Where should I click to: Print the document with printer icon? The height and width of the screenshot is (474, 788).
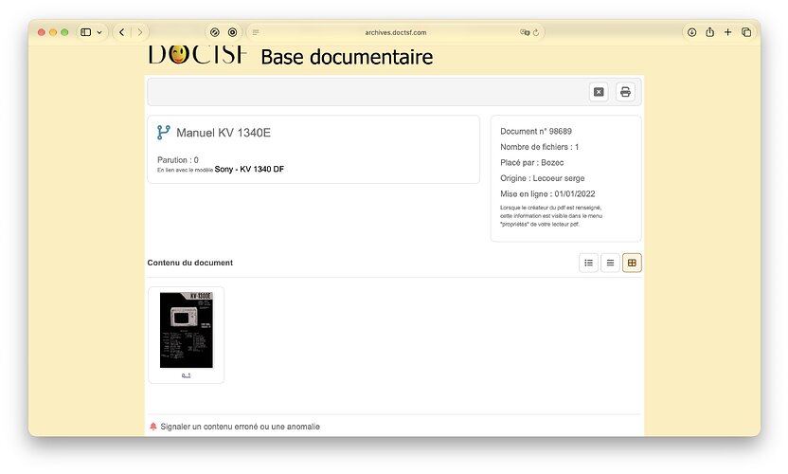(x=625, y=92)
